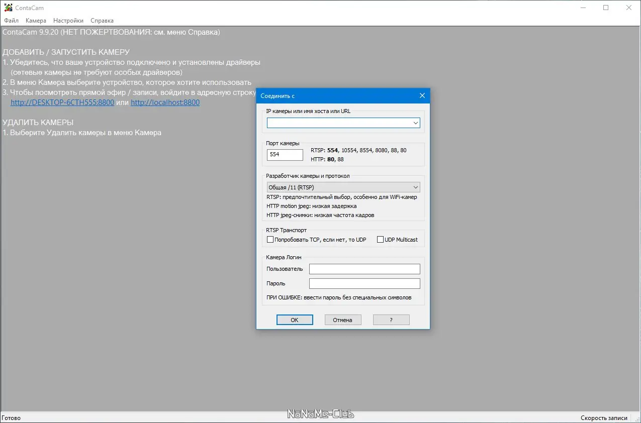Click the Пользователь input field
Image resolution: width=641 pixels, height=423 pixels.
pyautogui.click(x=364, y=269)
